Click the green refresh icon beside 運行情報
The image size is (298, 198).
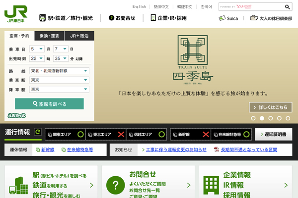38,132
